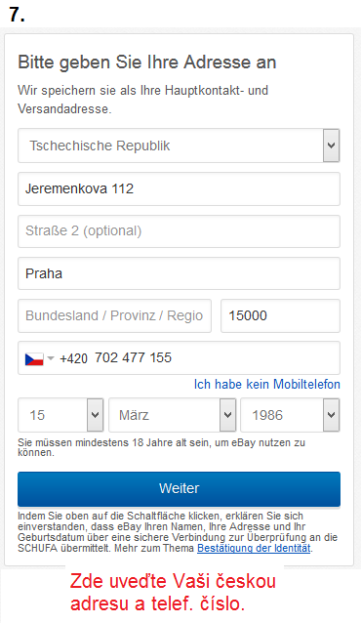Screen dimensions: 361x623
Task: Open the Ich habe kein Mobiltelefon link
Action: pos(267,384)
